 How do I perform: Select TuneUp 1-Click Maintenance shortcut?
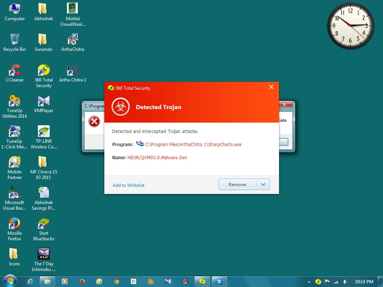(15, 137)
